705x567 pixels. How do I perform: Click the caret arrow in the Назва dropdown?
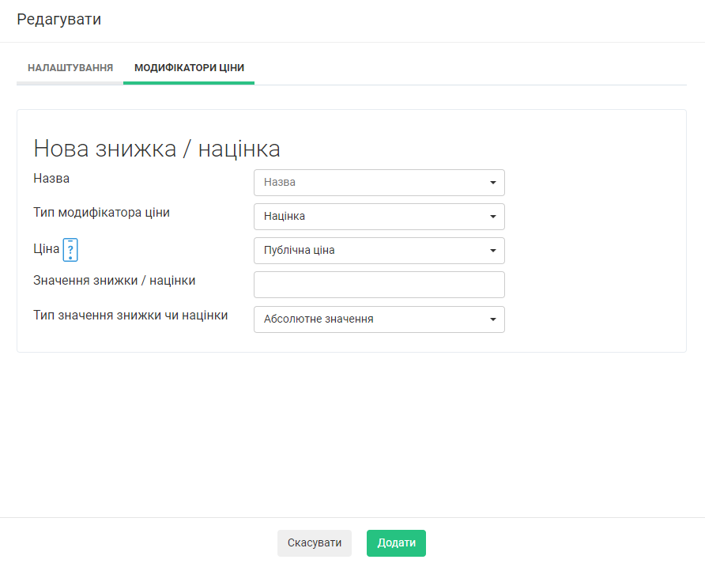(x=492, y=183)
